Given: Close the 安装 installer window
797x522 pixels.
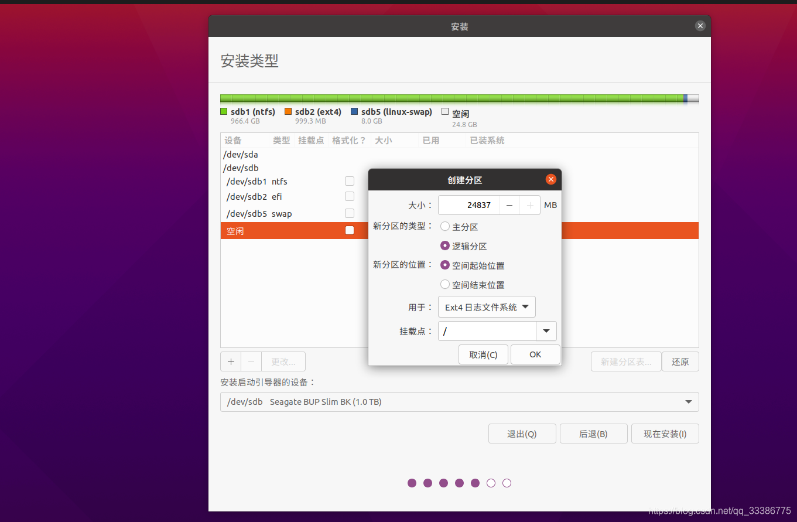Looking at the screenshot, I should pyautogui.click(x=700, y=26).
